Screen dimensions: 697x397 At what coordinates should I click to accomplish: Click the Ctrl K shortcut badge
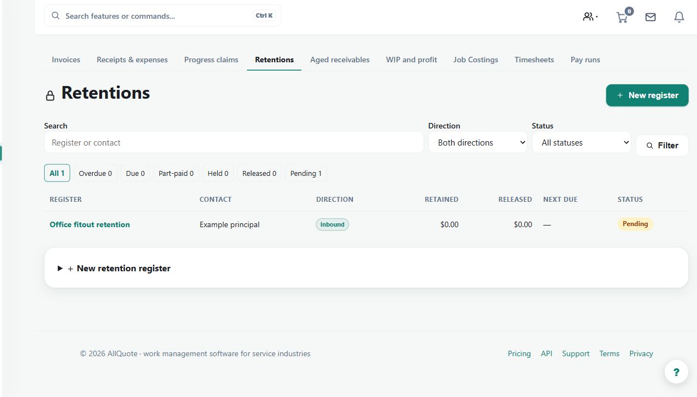[x=264, y=15]
